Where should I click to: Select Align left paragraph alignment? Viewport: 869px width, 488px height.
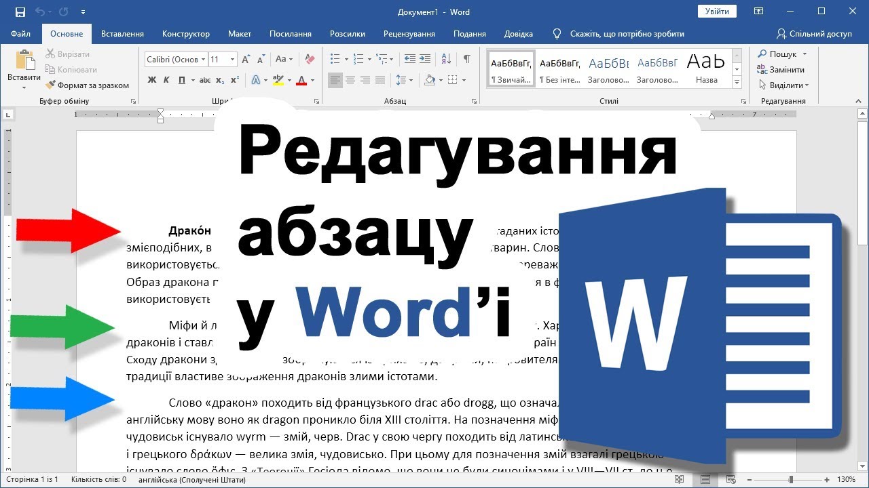(335, 80)
